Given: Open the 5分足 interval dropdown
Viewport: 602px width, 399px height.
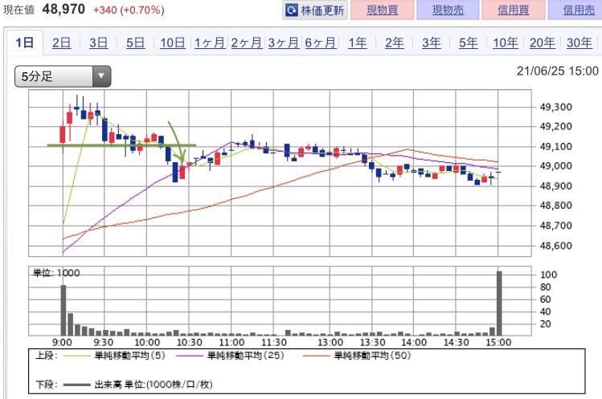Looking at the screenshot, I should point(63,76).
